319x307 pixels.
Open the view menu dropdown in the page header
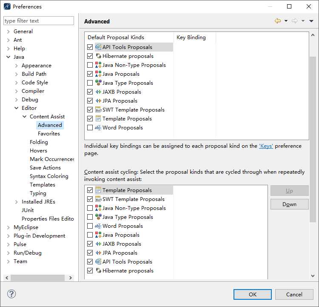pyautogui.click(x=311, y=21)
